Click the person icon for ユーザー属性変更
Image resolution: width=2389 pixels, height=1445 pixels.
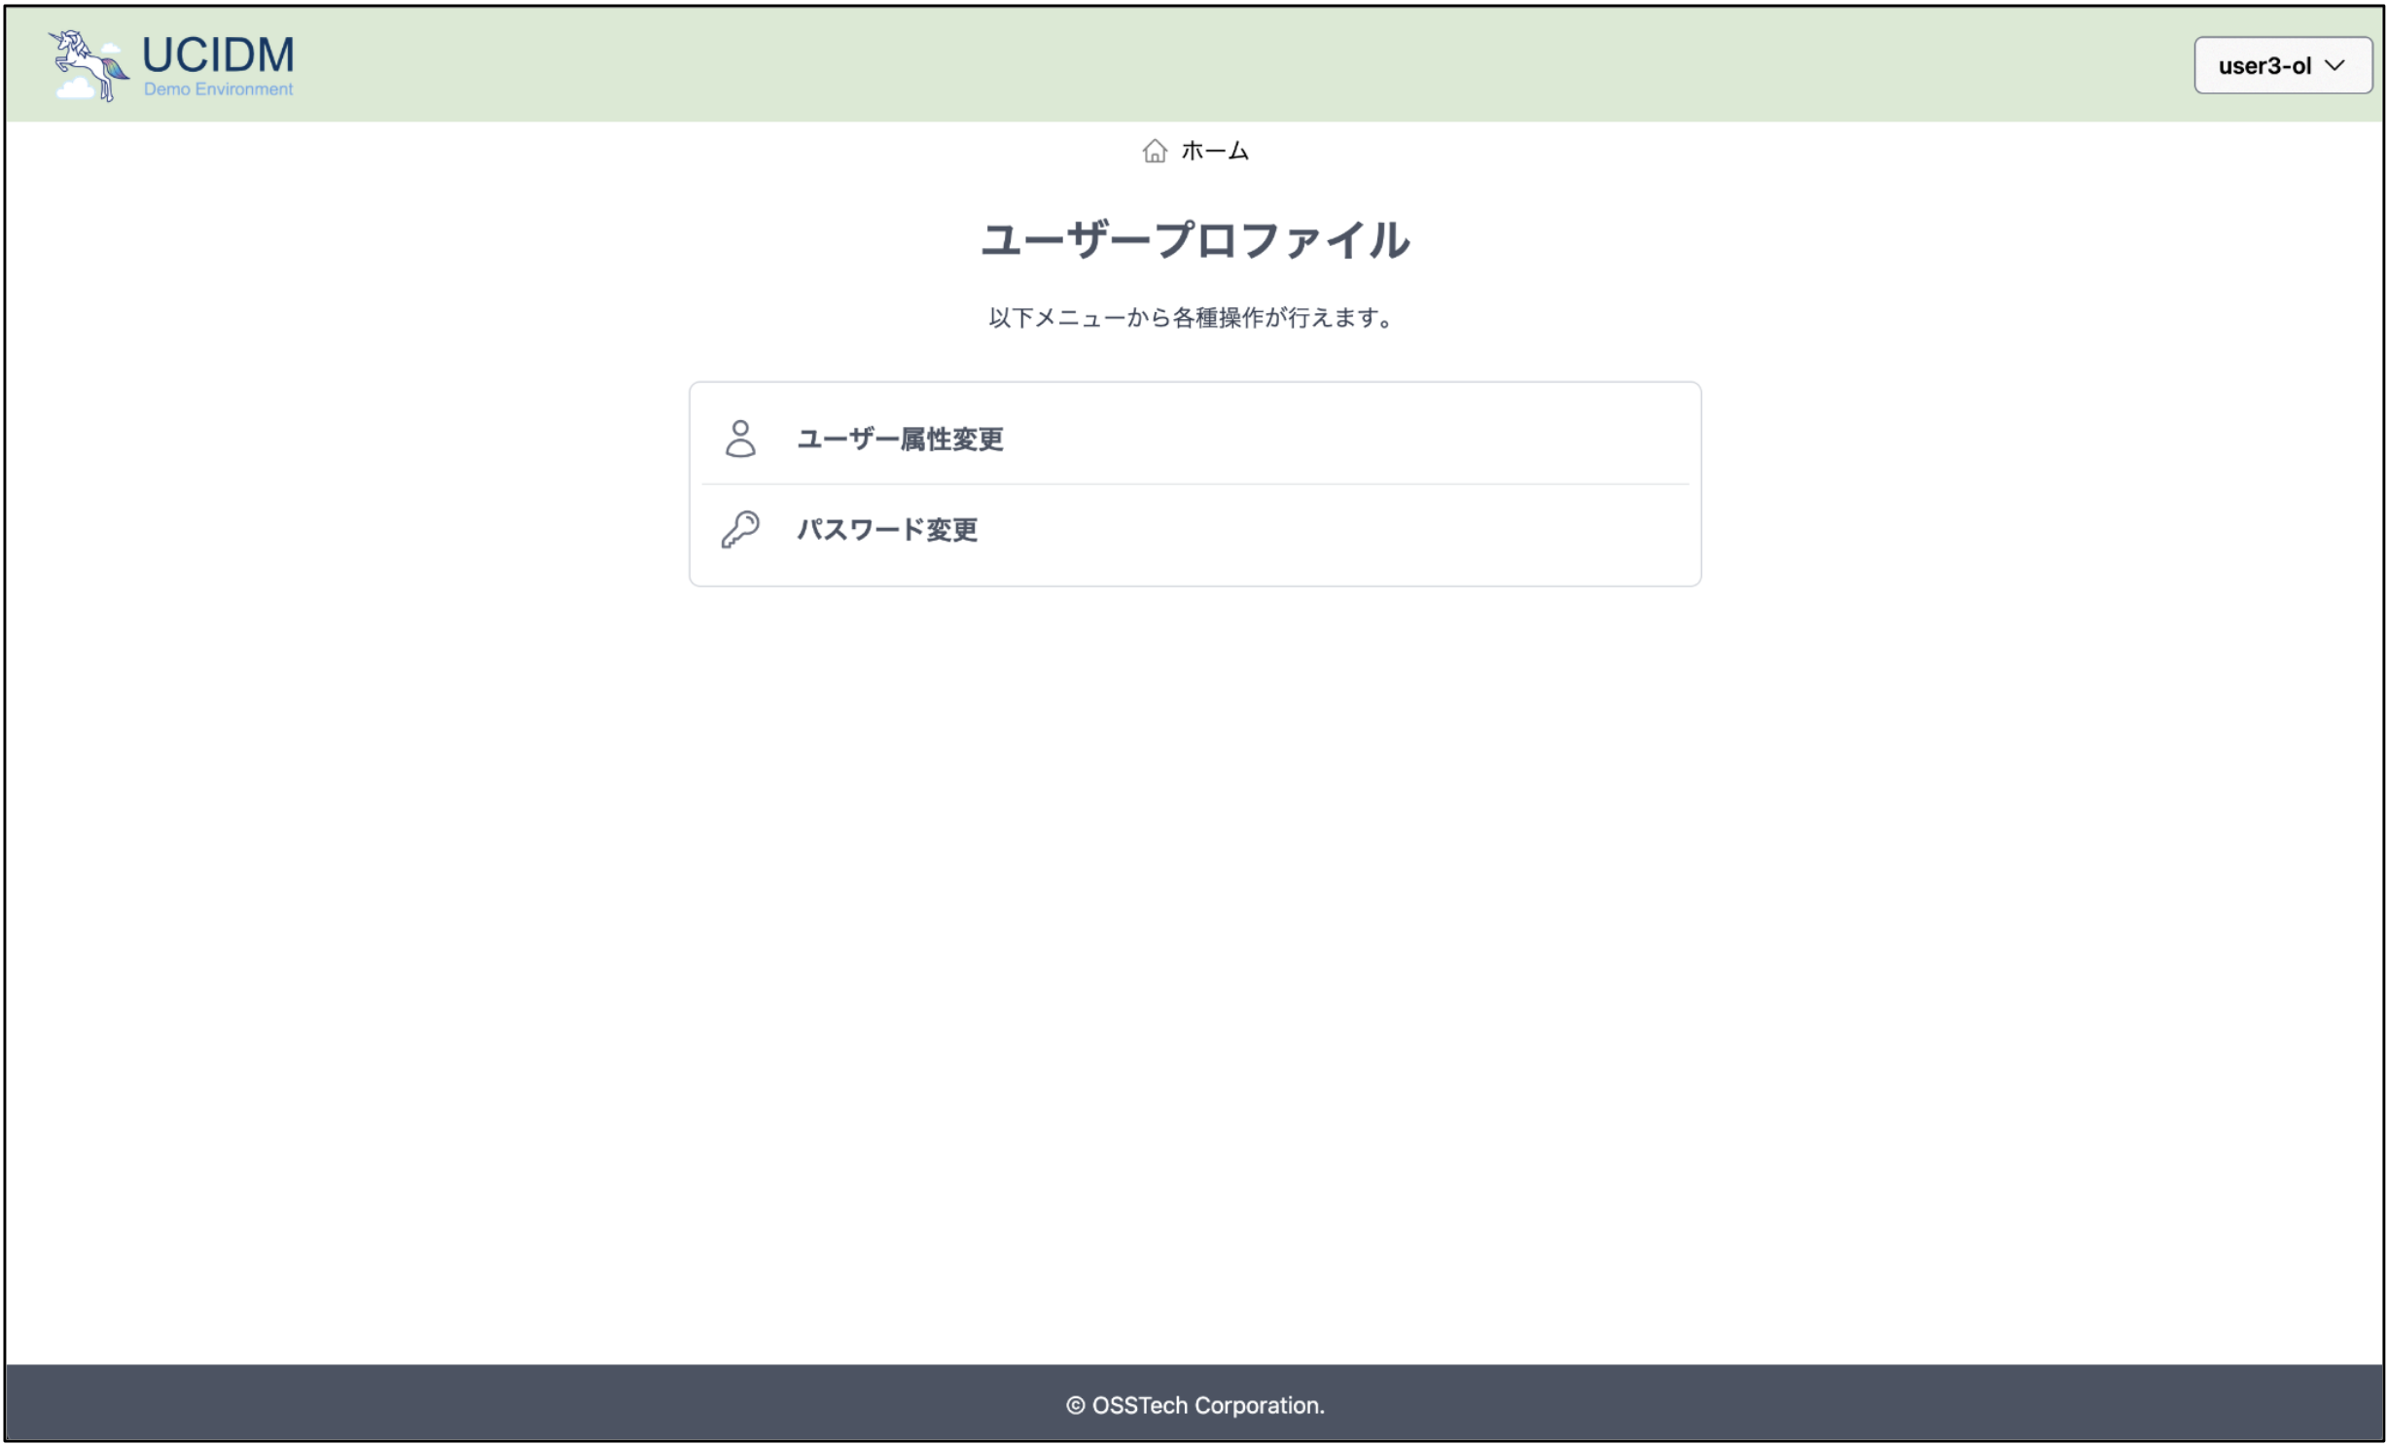[x=740, y=439]
